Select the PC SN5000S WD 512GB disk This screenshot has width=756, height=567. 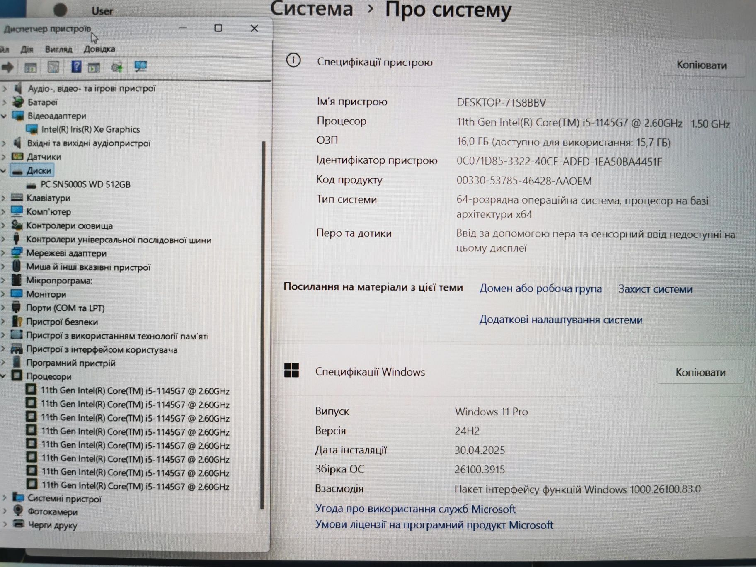85,184
